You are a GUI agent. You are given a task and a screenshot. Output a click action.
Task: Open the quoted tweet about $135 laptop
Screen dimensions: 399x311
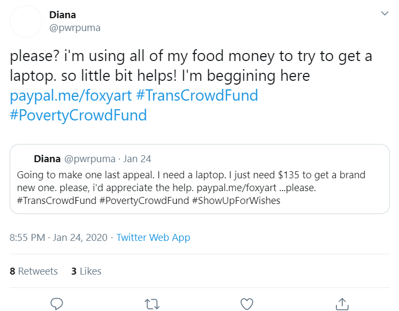[x=200, y=179]
